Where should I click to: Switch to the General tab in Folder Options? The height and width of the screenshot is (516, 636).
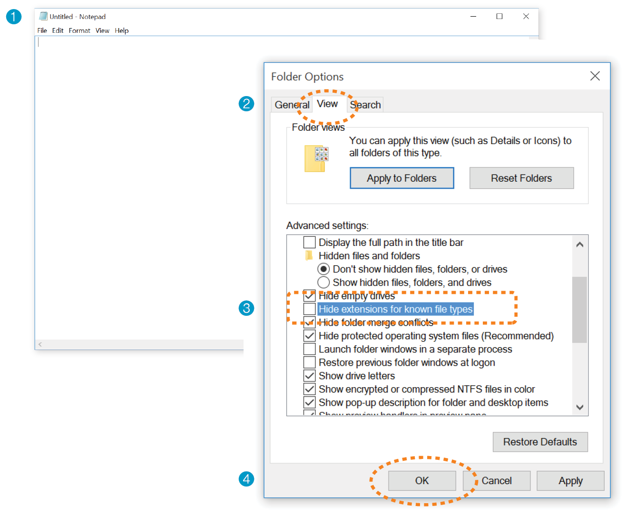(x=292, y=105)
